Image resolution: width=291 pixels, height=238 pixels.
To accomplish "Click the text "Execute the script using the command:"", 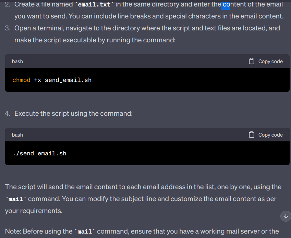I will point(73,113).
